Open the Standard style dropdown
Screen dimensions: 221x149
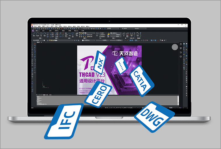pos(140,29)
